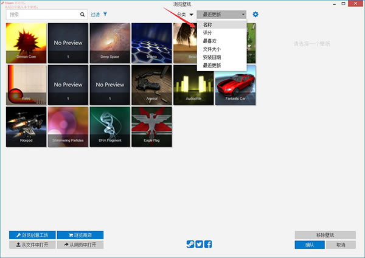Click the 过滤 filter link
The image size is (365, 258).
coord(95,15)
